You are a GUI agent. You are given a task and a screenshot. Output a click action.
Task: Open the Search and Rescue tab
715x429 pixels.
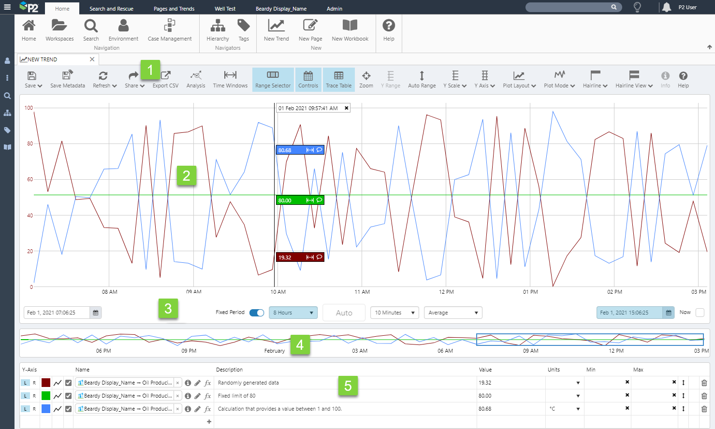[x=111, y=9]
